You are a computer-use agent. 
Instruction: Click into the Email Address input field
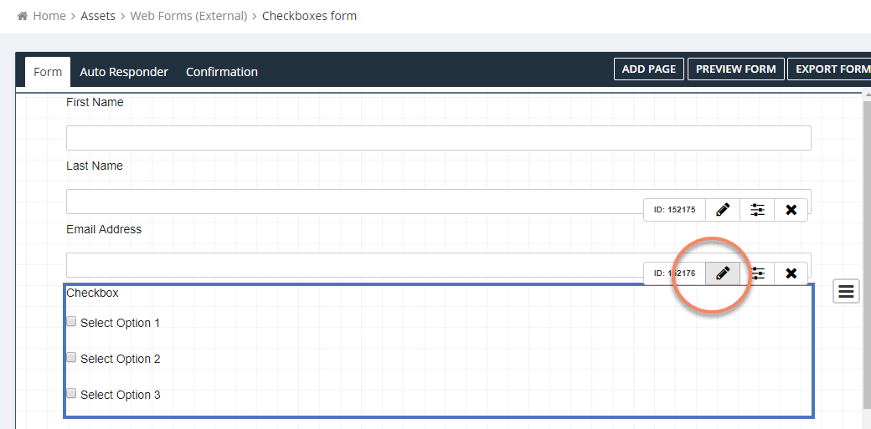click(438, 265)
